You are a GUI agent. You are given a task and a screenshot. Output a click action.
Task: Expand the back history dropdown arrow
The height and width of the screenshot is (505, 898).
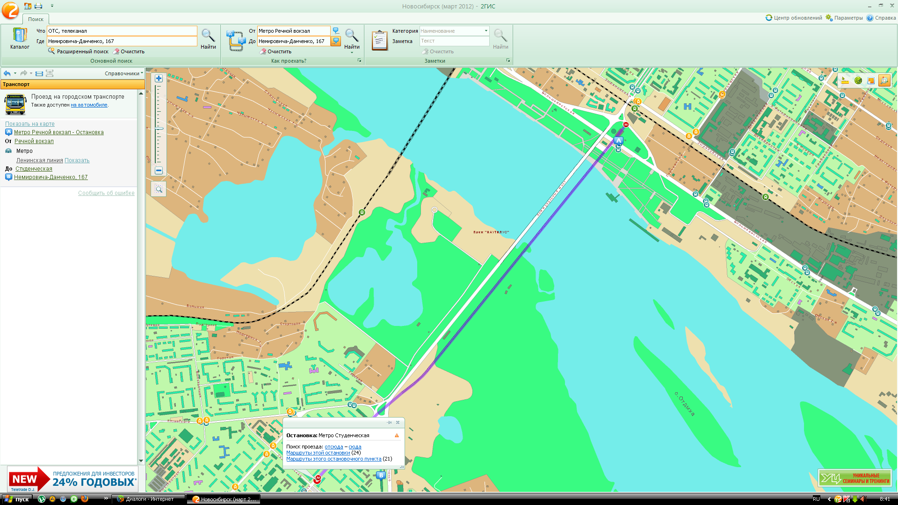click(x=15, y=73)
